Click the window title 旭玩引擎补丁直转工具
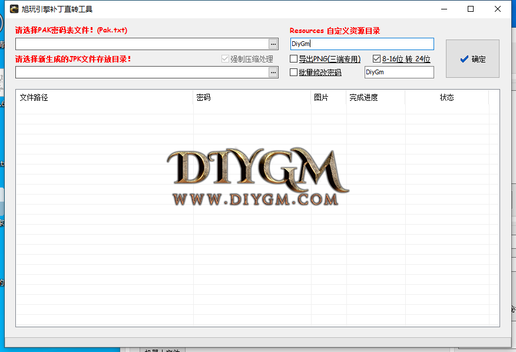516x352 pixels. (57, 9)
